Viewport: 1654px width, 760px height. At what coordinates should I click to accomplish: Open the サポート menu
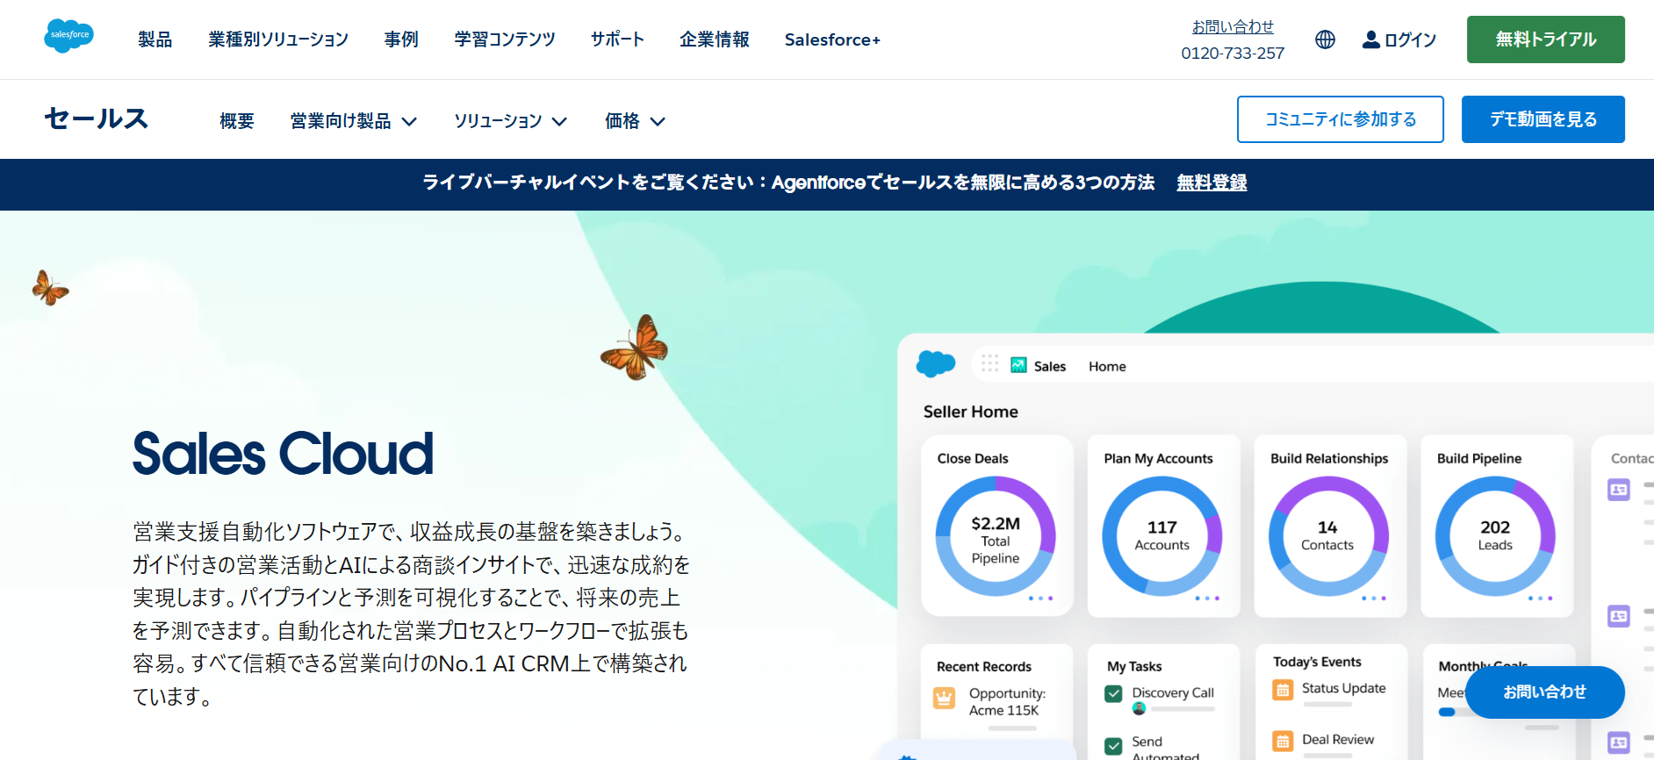(617, 39)
